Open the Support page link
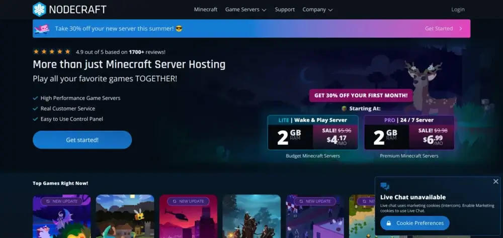The image size is (503, 238). (x=285, y=10)
